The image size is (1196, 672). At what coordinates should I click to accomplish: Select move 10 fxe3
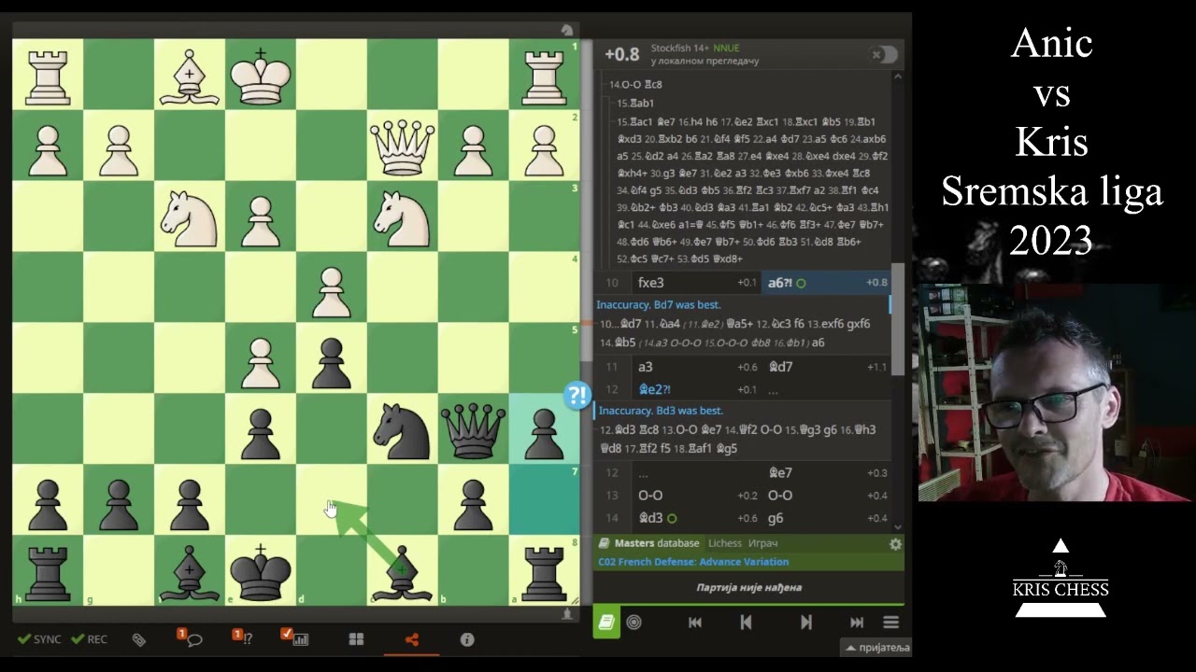[x=697, y=283]
